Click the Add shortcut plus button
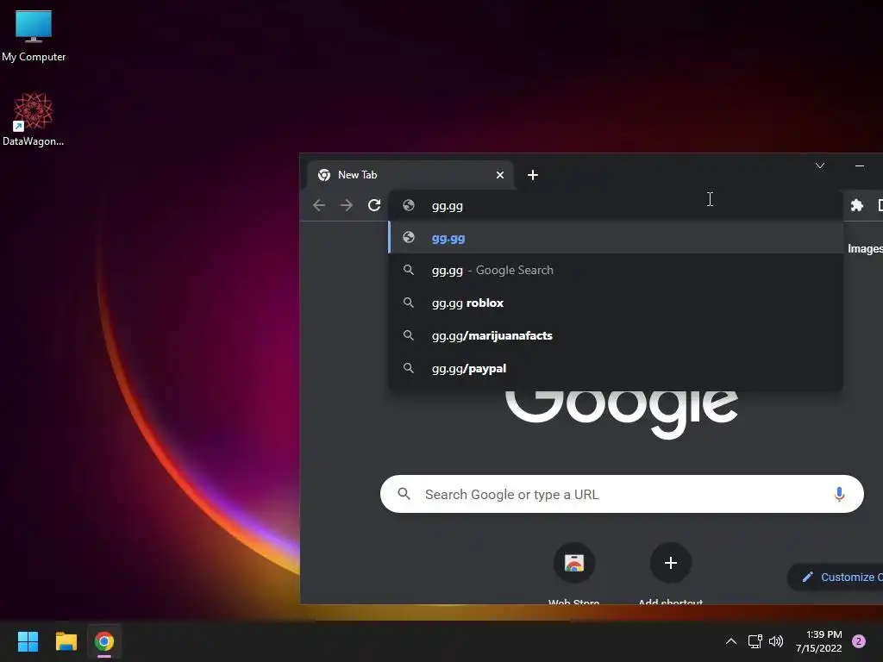The width and height of the screenshot is (883, 662). [x=670, y=563]
